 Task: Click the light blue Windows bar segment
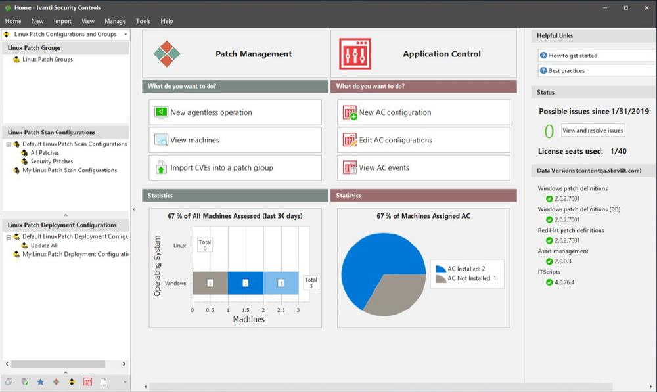pyautogui.click(x=281, y=283)
